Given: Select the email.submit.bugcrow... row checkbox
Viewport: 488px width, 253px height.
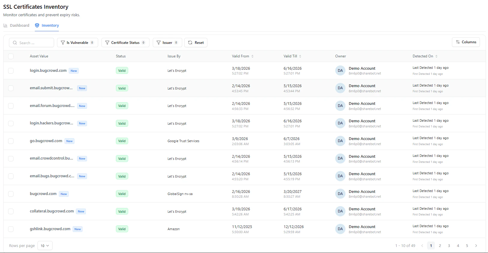Looking at the screenshot, I should click(11, 88).
